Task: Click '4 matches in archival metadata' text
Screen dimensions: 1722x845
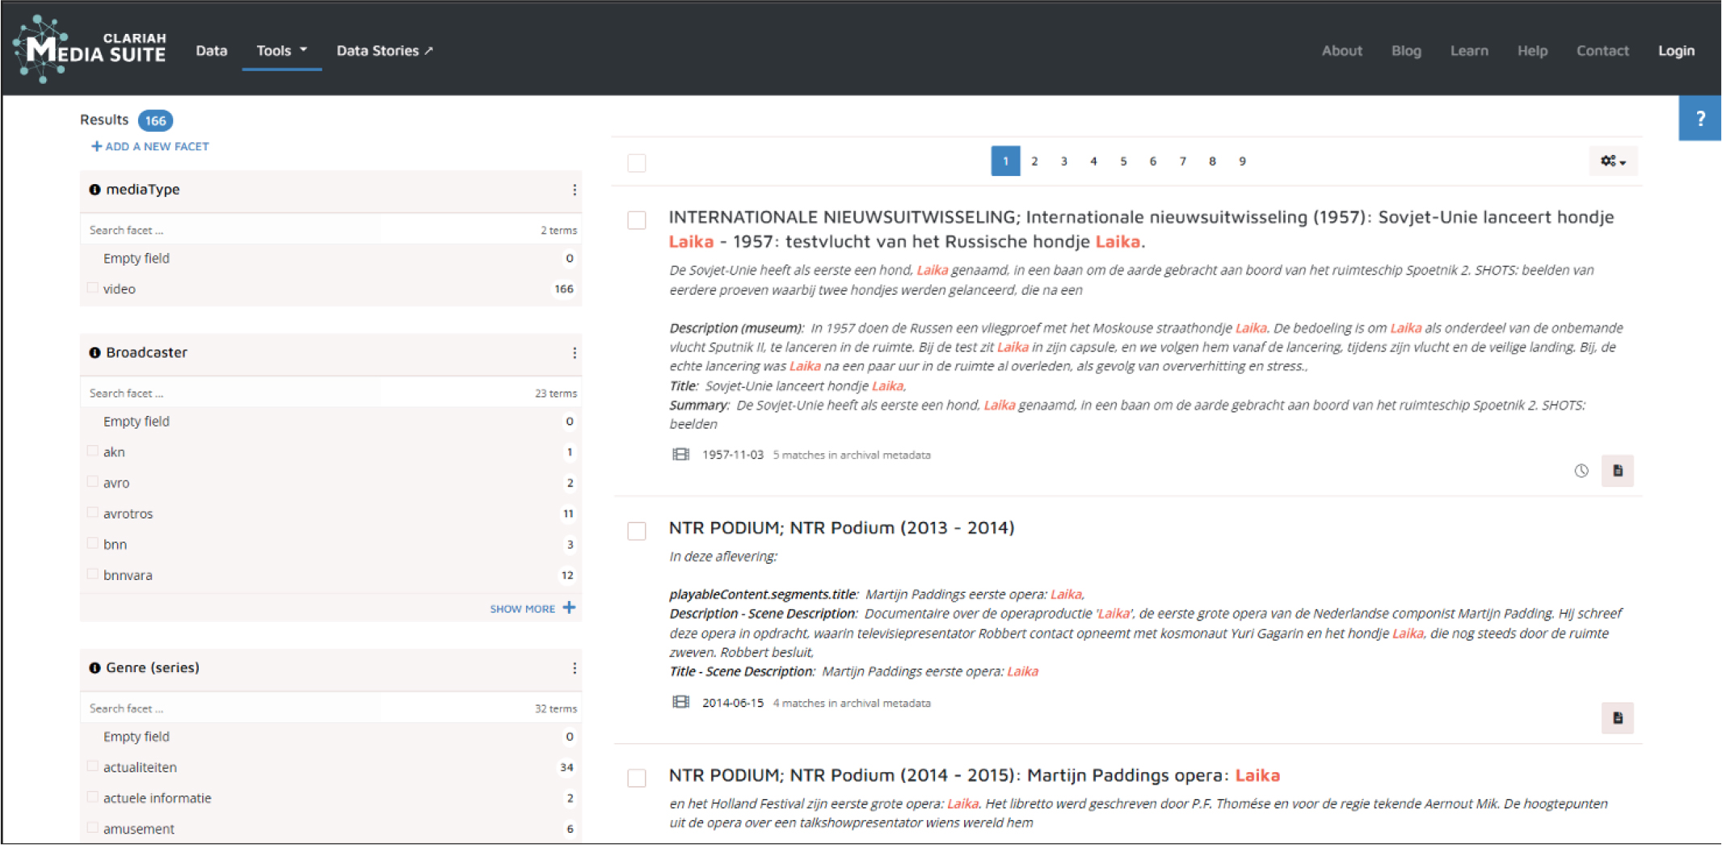Action: (x=852, y=703)
